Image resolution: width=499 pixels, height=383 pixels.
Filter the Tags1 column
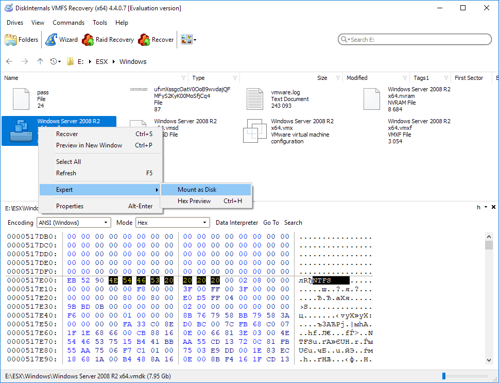tap(446, 78)
